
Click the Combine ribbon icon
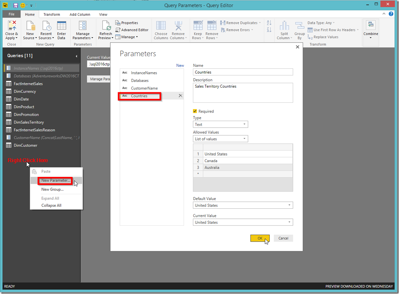(x=371, y=25)
